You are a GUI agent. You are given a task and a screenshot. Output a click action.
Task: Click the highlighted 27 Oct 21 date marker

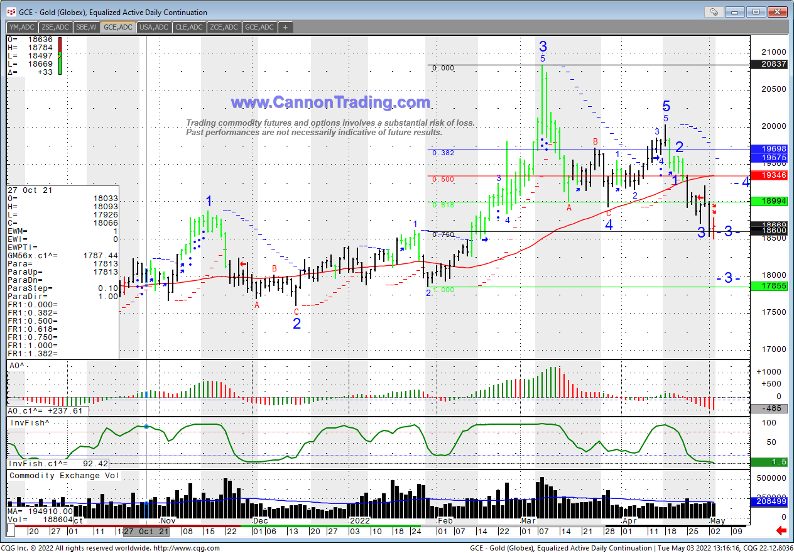pyautogui.click(x=146, y=531)
